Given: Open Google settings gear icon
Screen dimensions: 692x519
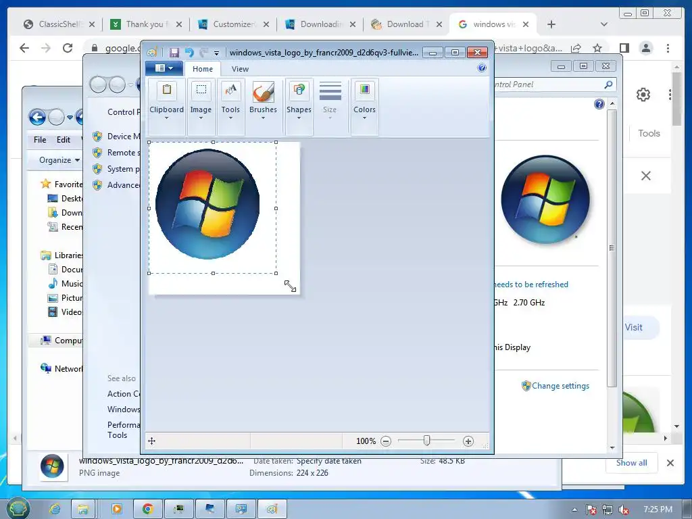Looking at the screenshot, I should (x=643, y=95).
